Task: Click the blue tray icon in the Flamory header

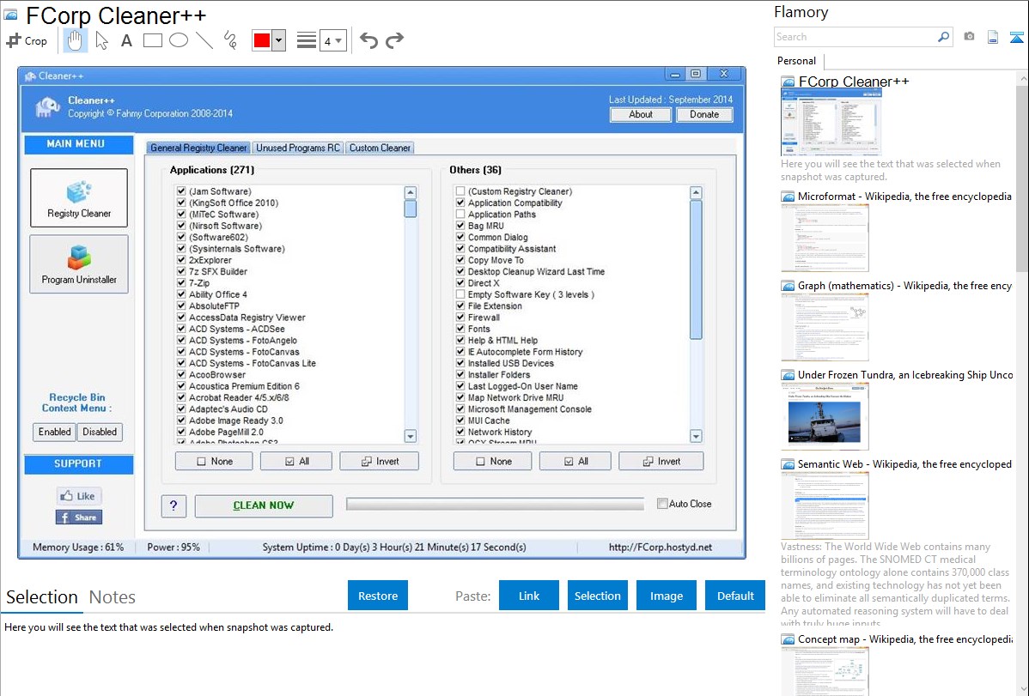Action: click(1016, 37)
